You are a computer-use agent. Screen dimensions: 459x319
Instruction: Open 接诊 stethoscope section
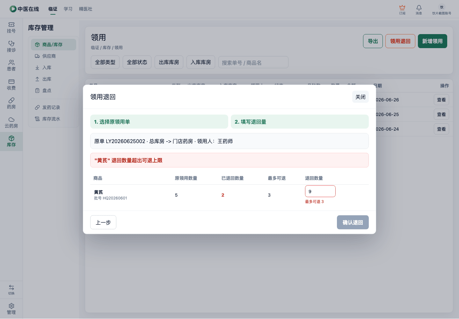coord(11,47)
